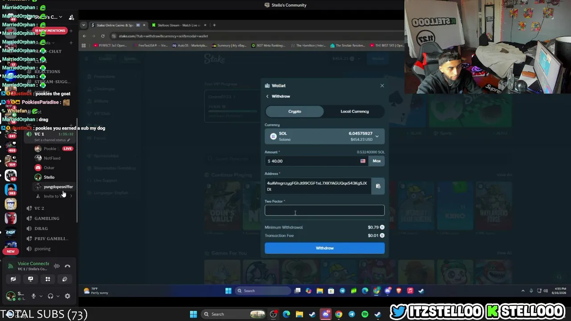Open Telegram from the outer taskbar
The image size is (571, 321).
click(352, 314)
